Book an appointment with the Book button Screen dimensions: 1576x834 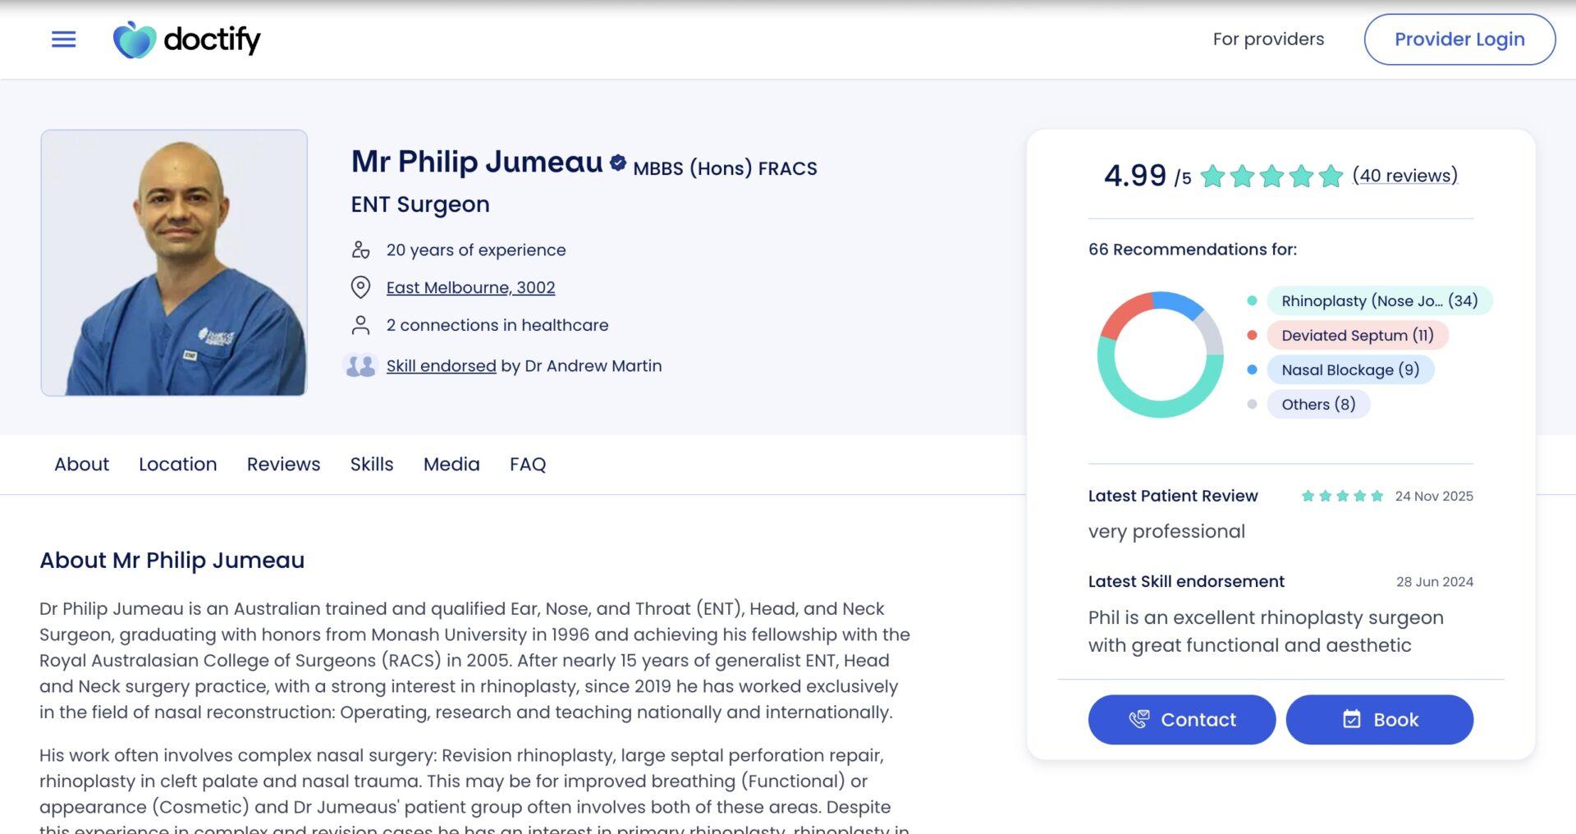[x=1379, y=720]
